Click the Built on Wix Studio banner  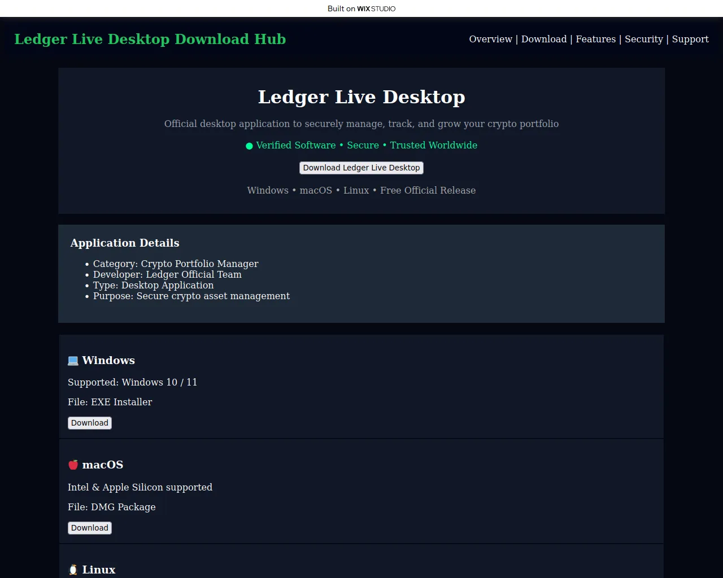click(x=361, y=8)
